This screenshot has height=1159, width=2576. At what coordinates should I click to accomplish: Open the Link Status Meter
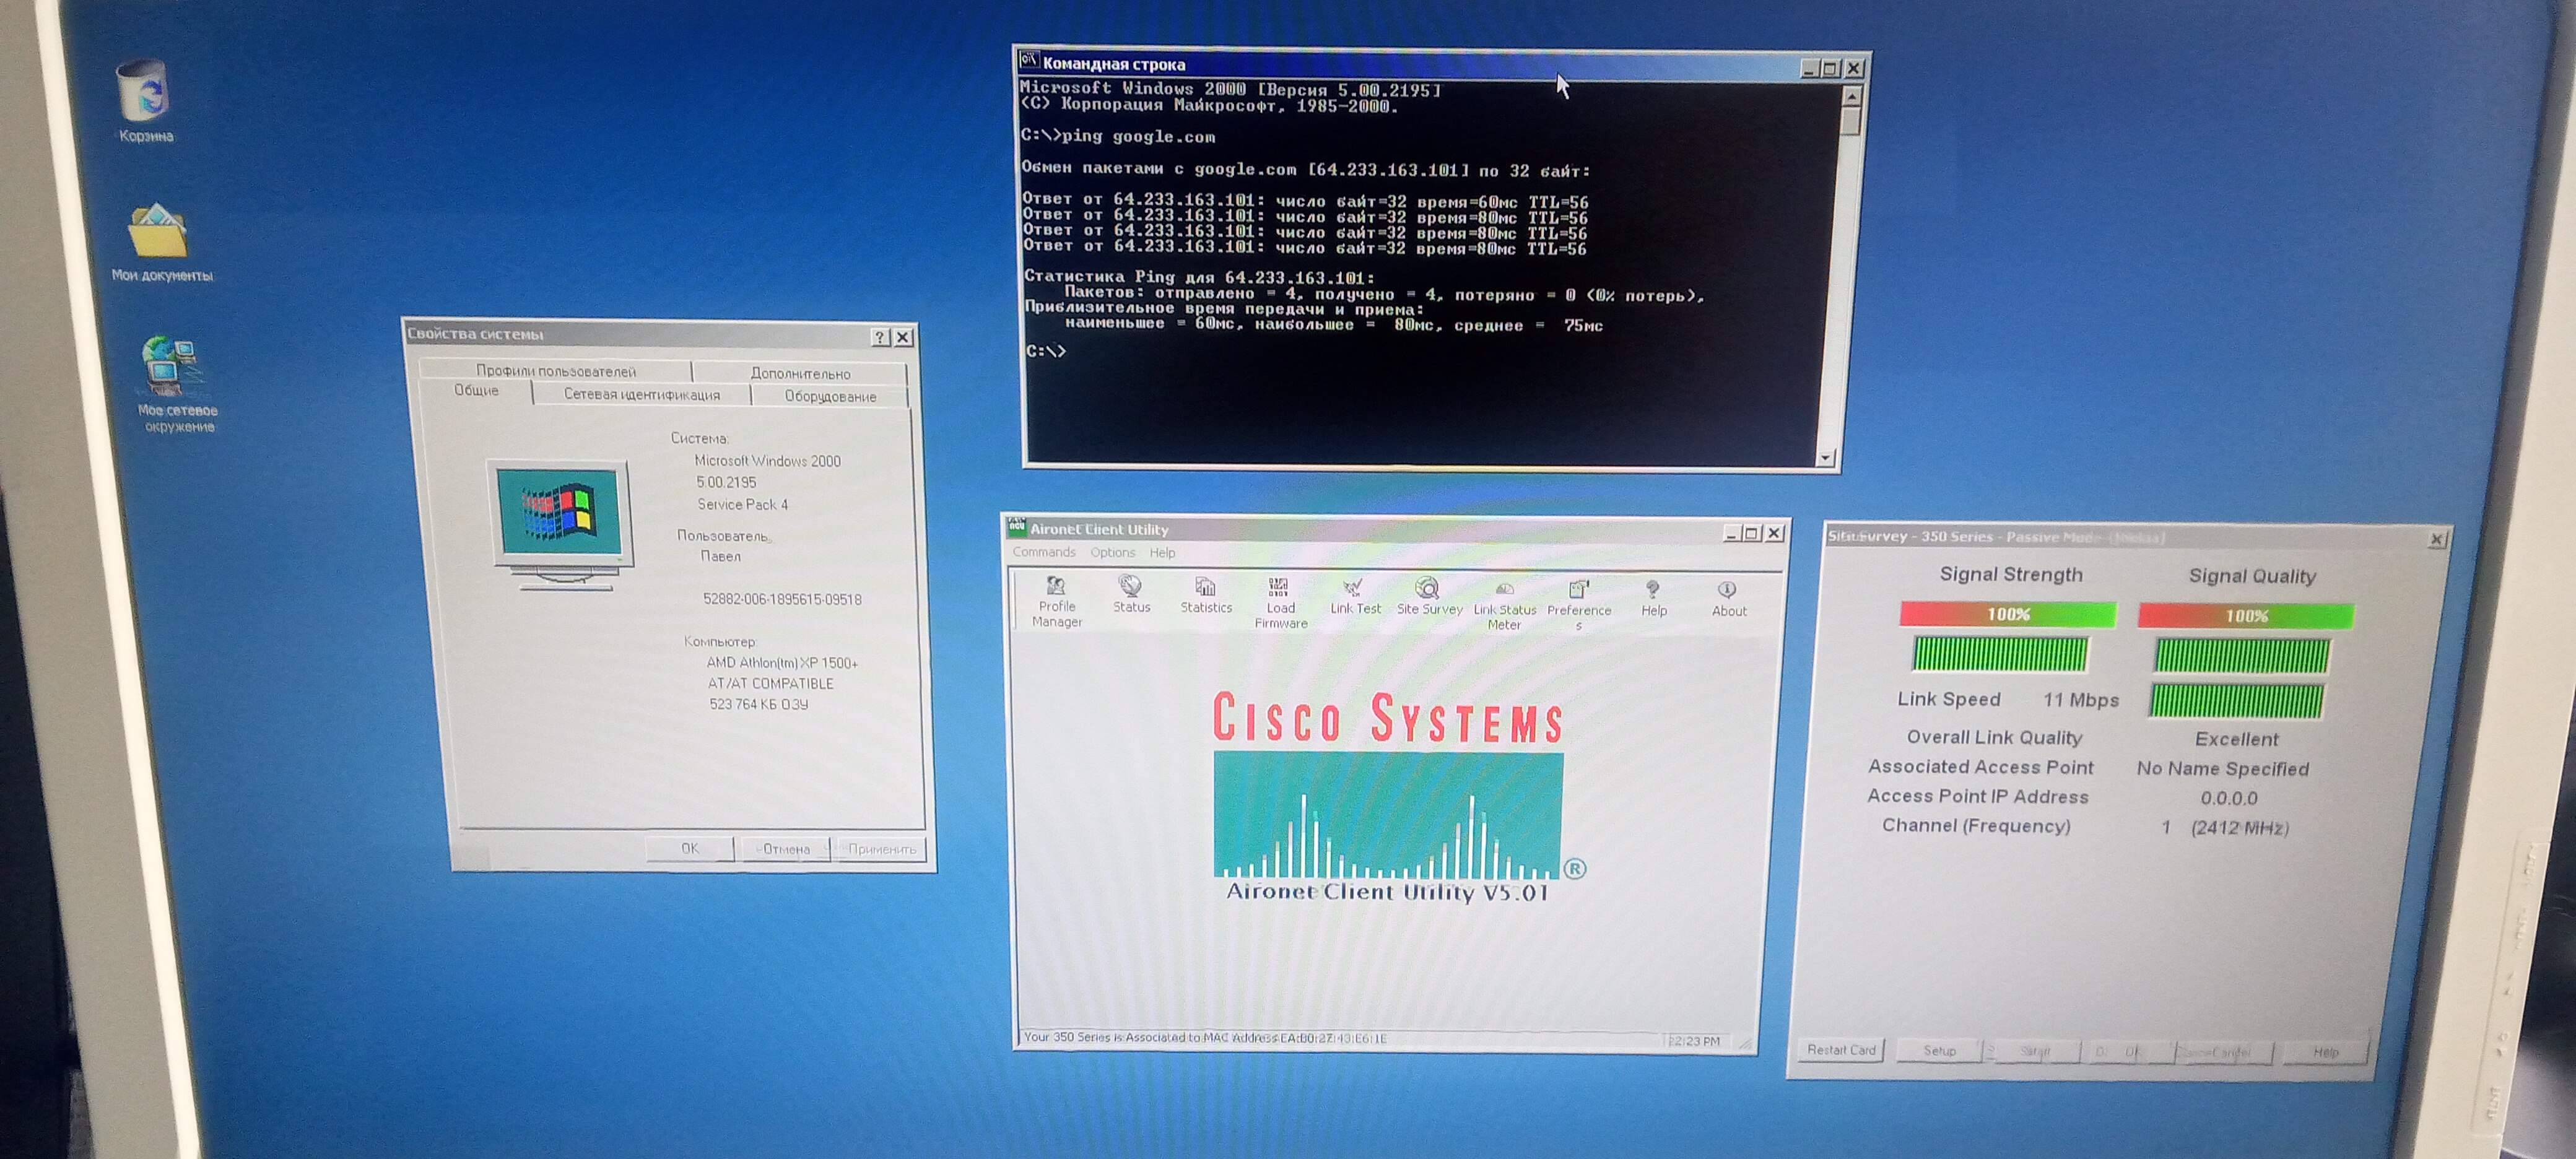1504,605
